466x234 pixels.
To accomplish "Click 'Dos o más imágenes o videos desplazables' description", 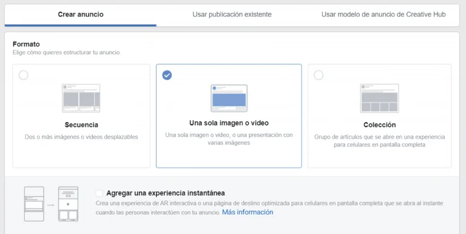I will [81, 137].
